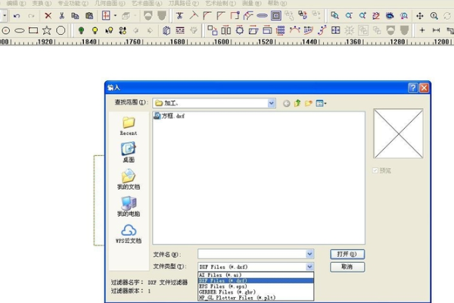Click the red X delete icon
This screenshot has width=454, height=303.
48,16
